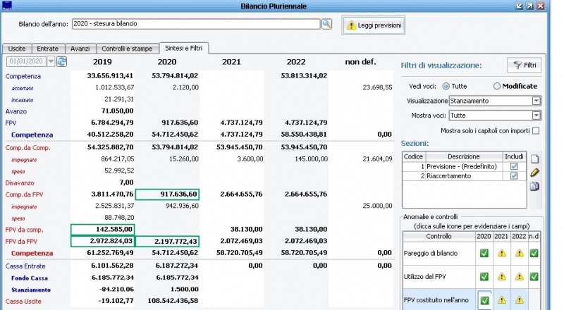Uncheck Includi for the Riaccertamento section
This screenshot has height=310, width=564.
513,176
